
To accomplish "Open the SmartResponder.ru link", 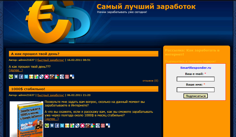I will [196, 68].
